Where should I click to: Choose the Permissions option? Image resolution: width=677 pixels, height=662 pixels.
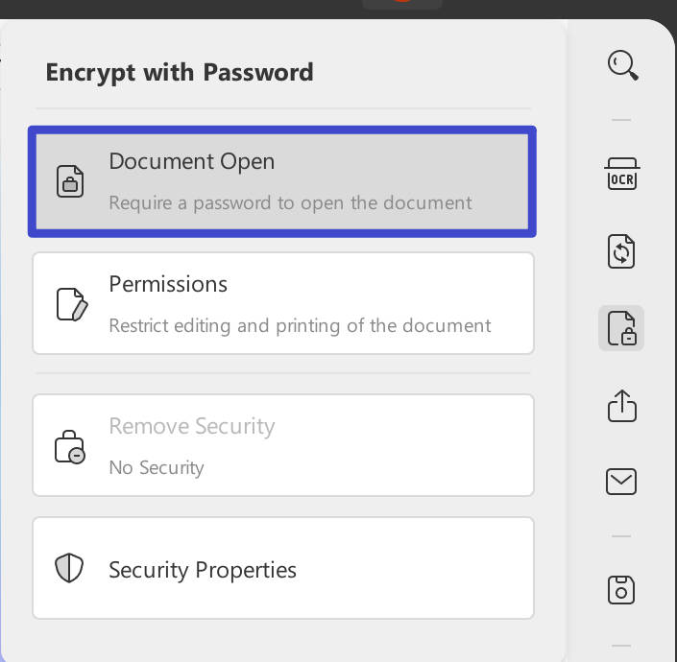pyautogui.click(x=283, y=303)
